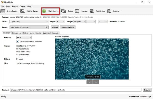Expand the Presets toolbar dropdown arrow

pyautogui.click(x=121, y=11)
